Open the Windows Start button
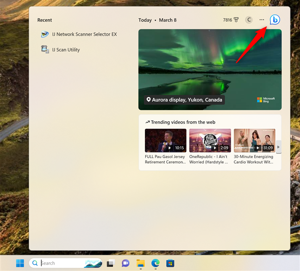 pos(20,263)
